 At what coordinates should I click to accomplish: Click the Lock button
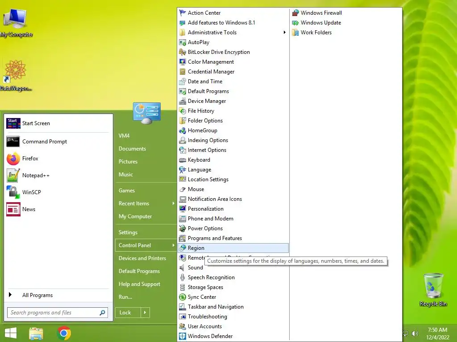[128, 313]
